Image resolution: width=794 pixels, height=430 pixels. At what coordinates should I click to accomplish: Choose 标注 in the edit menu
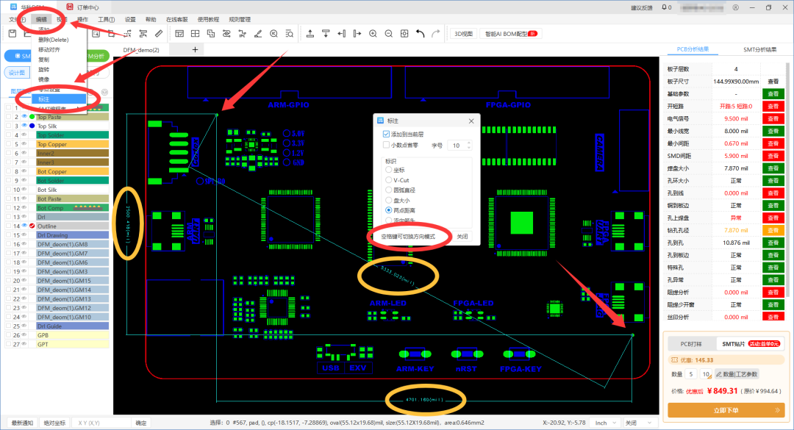click(59, 99)
